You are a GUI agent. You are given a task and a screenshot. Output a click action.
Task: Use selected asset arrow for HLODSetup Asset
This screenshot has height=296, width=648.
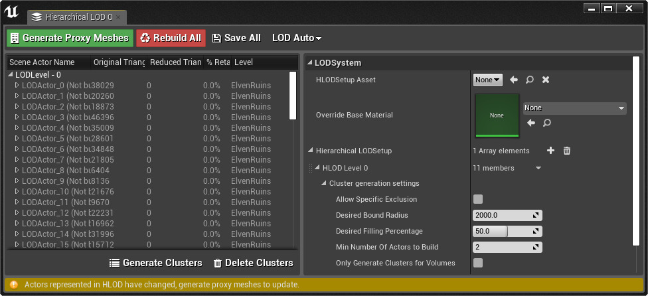(x=514, y=80)
